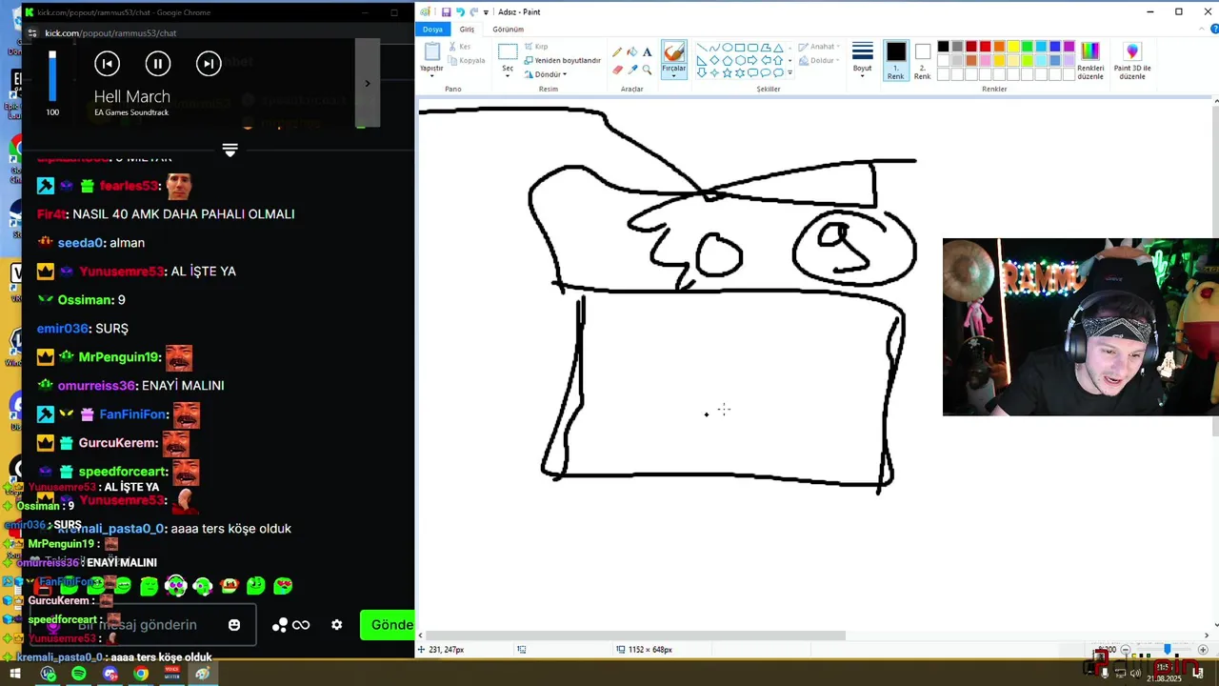The image size is (1219, 686).
Task: Adjust the media overlay volume slider
Action: click(52, 76)
